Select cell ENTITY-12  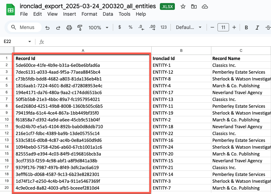181,72
